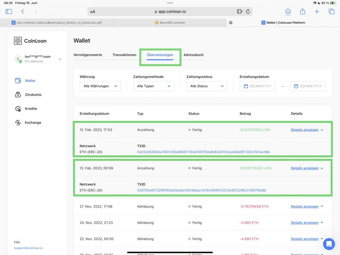This screenshot has width=340, height=255.
Task: Click Details anzeigen for 24. Nov. 2022 withdrawal
Action: (305, 223)
